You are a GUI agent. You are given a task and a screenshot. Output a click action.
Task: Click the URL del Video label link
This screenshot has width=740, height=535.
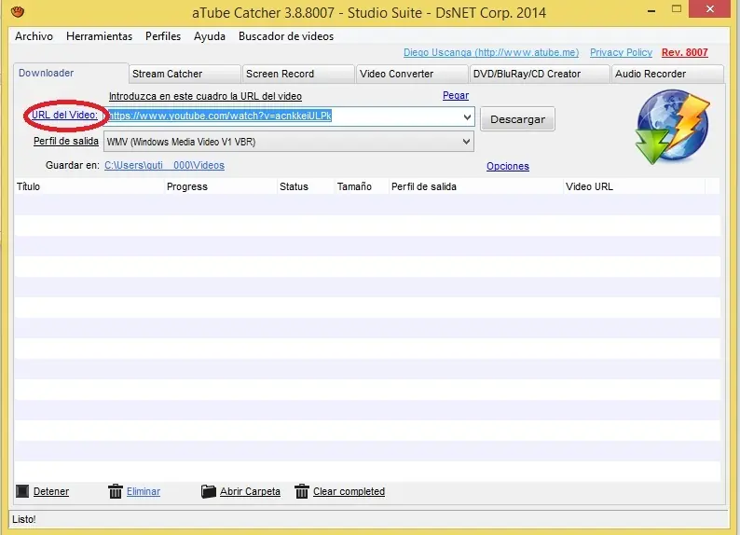click(64, 115)
